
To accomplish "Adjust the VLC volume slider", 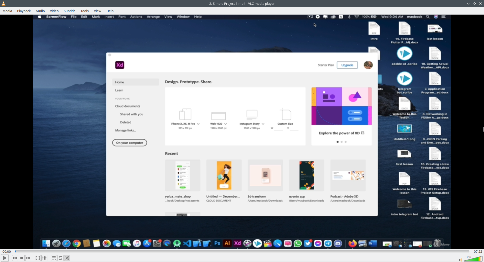I will click(x=473, y=259).
